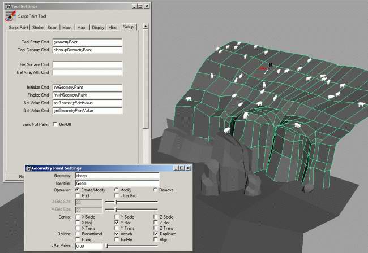Toggle the Duplicate option checkbox
Viewport: 368px width, 253px height.
point(156,234)
